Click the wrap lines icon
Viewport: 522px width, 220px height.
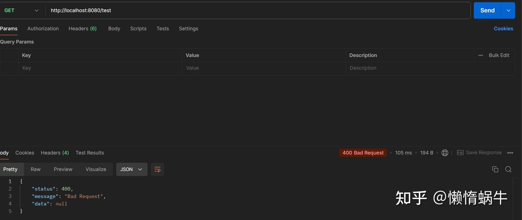point(157,169)
